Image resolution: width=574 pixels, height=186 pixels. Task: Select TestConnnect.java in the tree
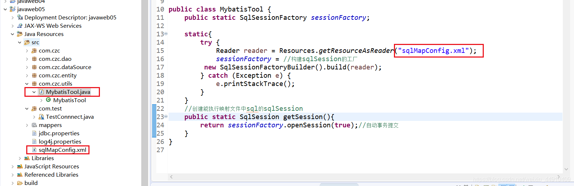coord(70,117)
